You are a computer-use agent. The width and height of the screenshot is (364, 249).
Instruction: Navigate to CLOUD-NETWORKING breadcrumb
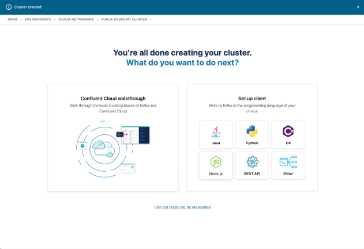coord(76,19)
